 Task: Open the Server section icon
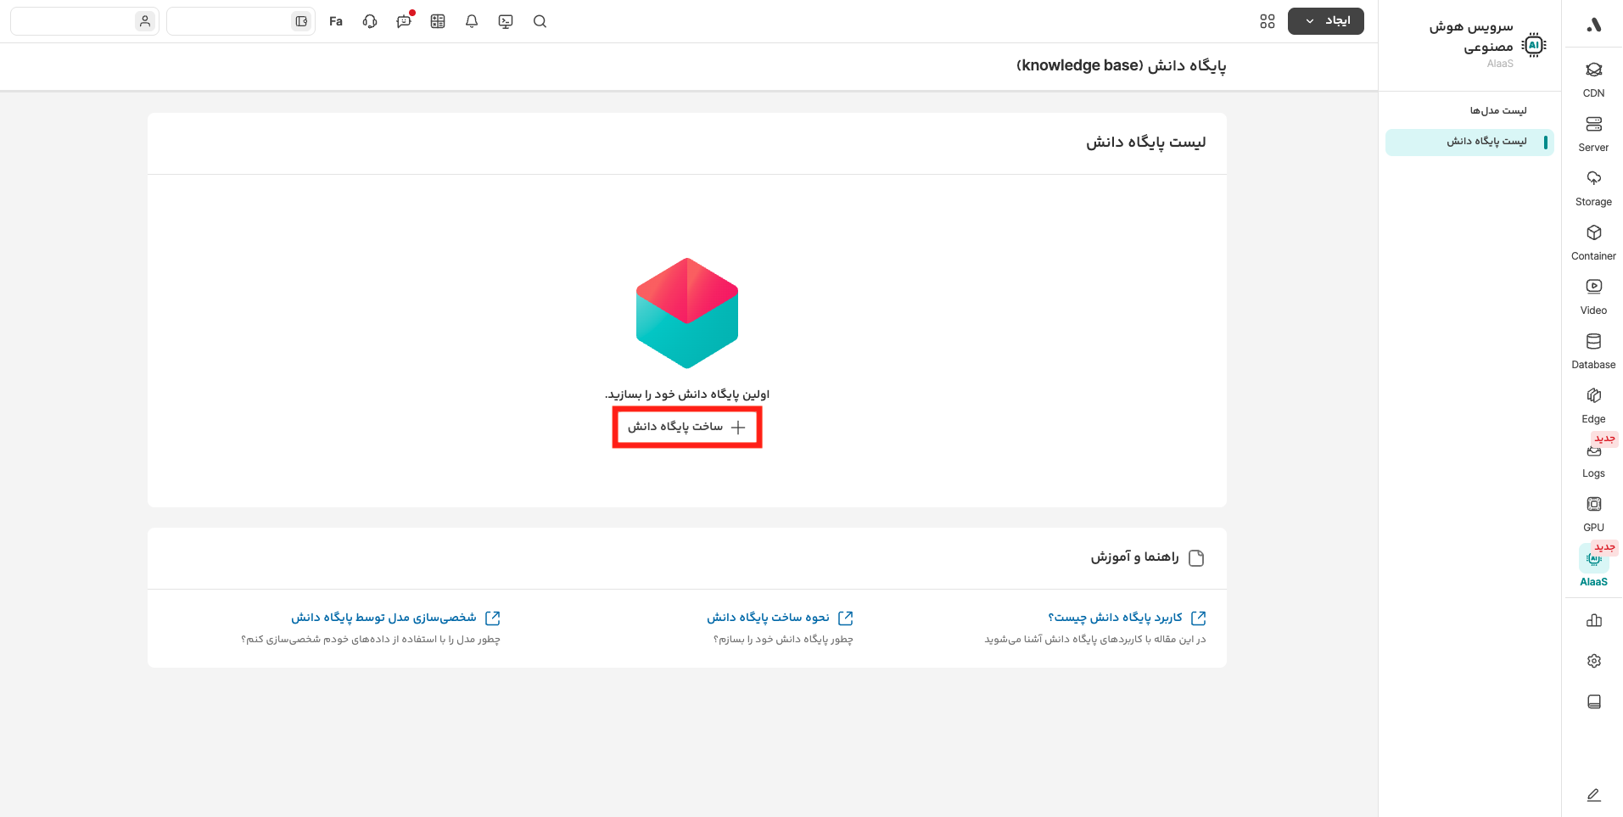tap(1593, 132)
